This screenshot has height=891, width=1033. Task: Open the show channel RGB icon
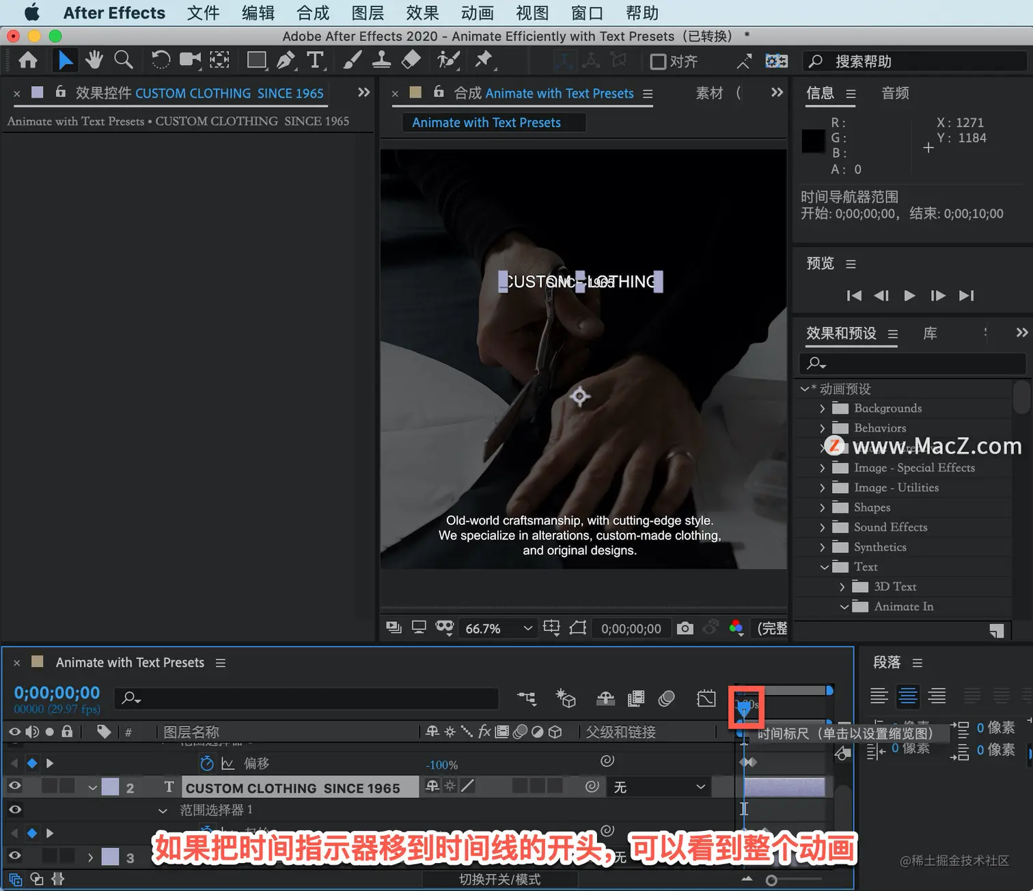tap(736, 628)
